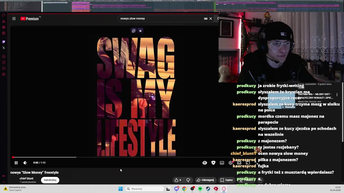Open the striped GX Mods sidebar icon

tap(4, 27)
